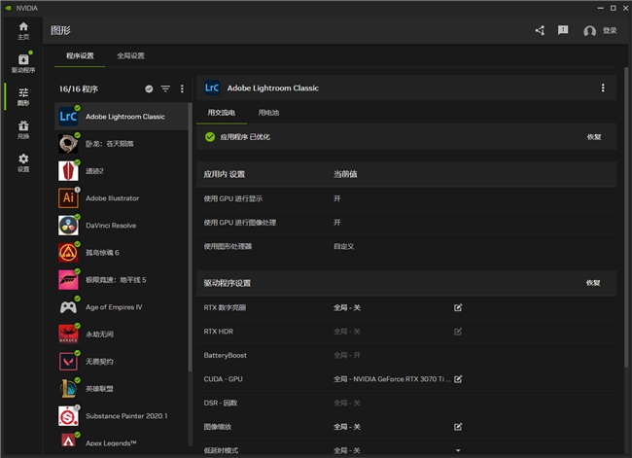Expand the 低延时模式 dropdown arrow
632x458 pixels.
(458, 450)
